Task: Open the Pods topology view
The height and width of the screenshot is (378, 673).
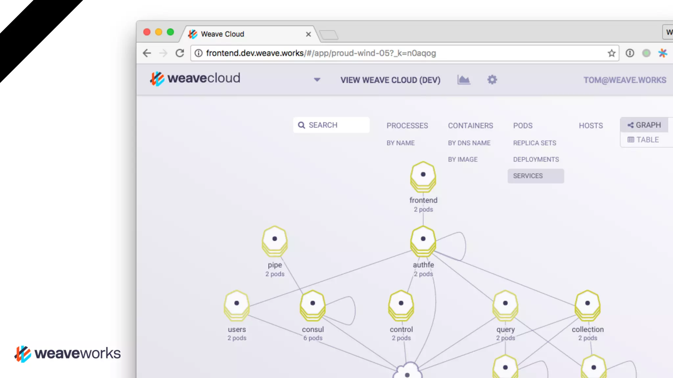Action: tap(523, 126)
